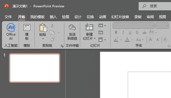Click the 新建幻灯片 new slide icon
Image resolution: width=171 pixels, height=98 pixels.
[x=89, y=27]
